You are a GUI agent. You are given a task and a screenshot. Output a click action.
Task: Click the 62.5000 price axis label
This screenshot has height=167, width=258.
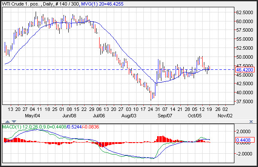click(x=245, y=12)
